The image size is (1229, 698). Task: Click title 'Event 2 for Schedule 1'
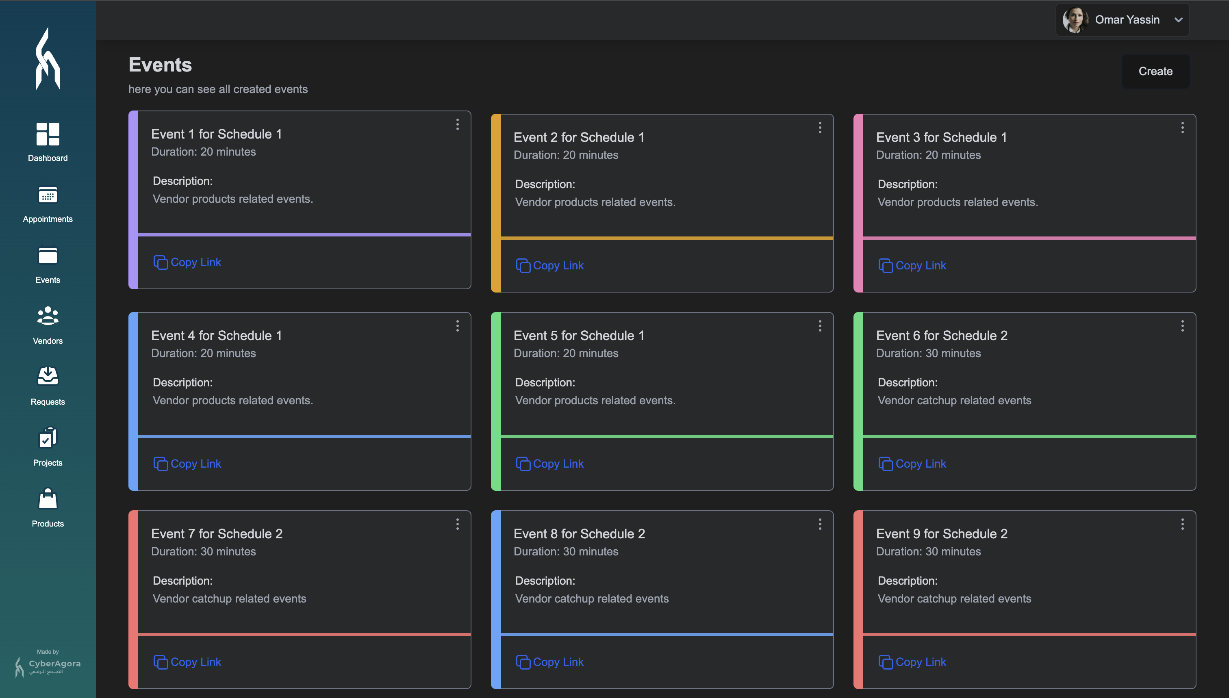tap(579, 138)
